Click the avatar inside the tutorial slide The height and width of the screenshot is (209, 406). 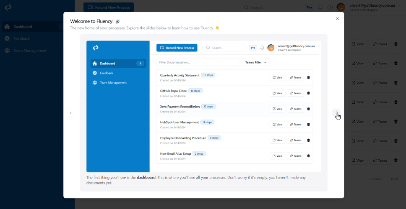(271, 48)
